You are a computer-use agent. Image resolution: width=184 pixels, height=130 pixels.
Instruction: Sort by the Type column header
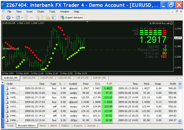[51, 84]
